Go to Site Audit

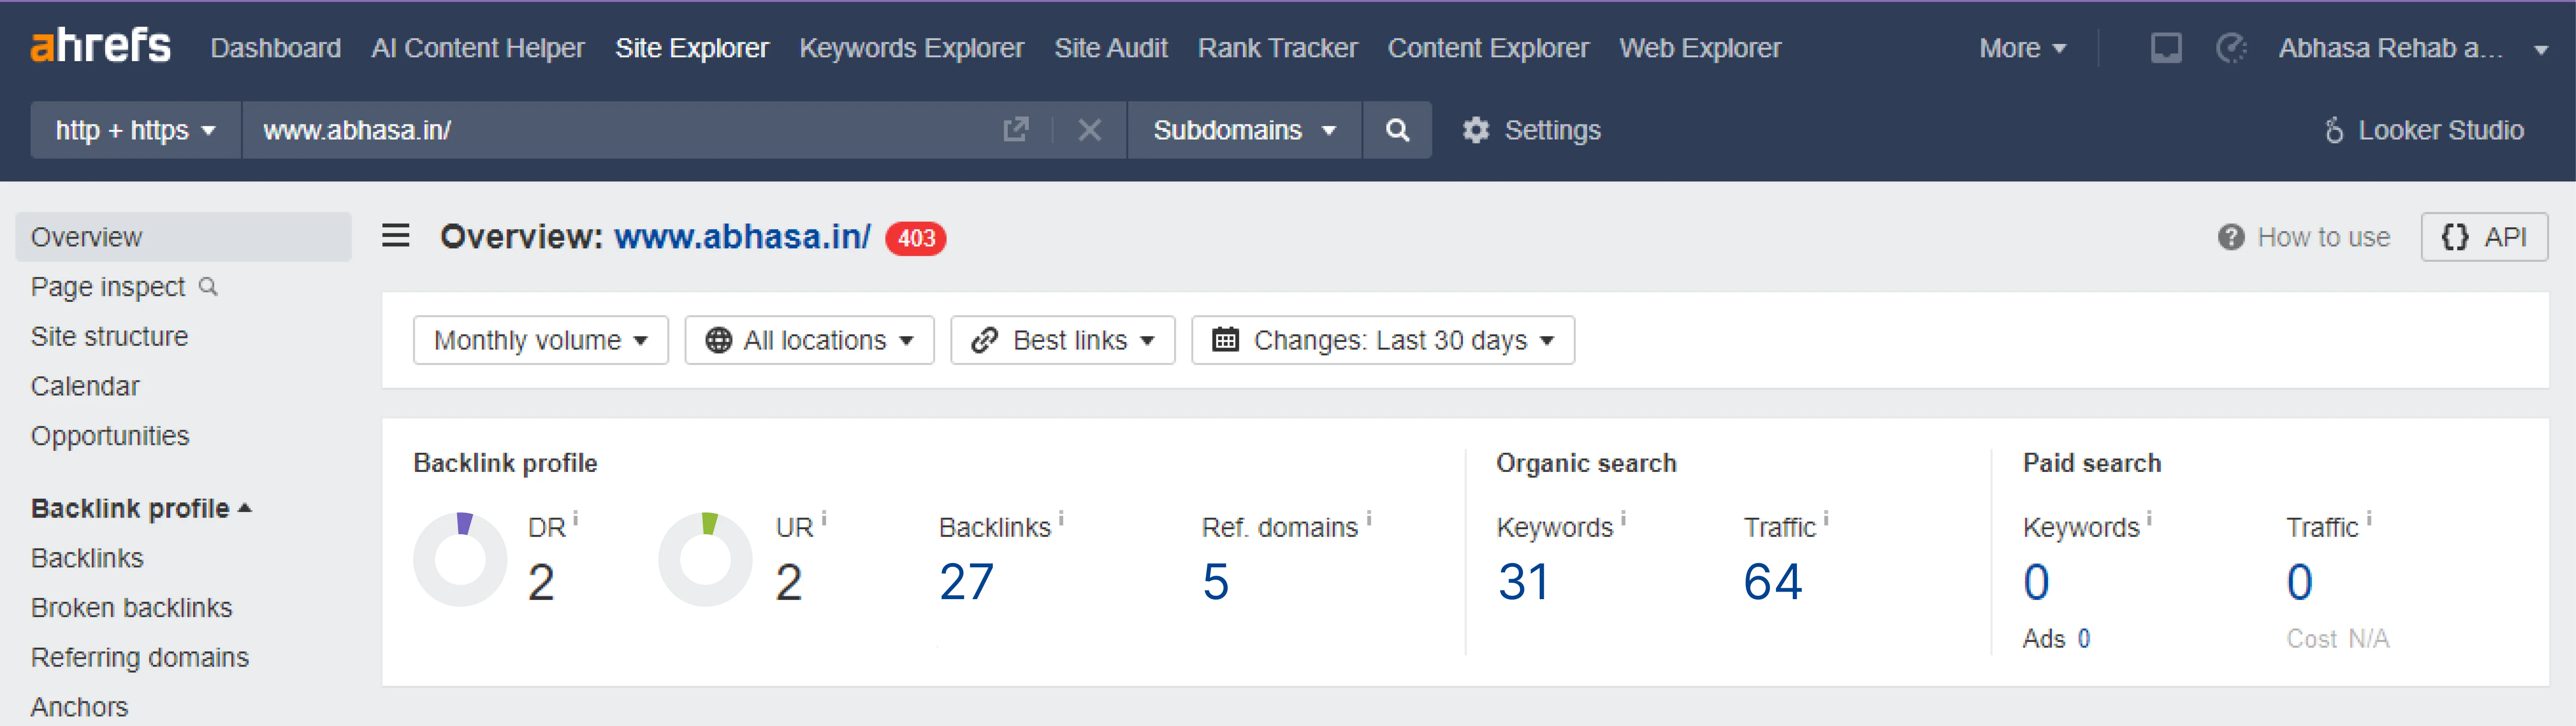1110,48
